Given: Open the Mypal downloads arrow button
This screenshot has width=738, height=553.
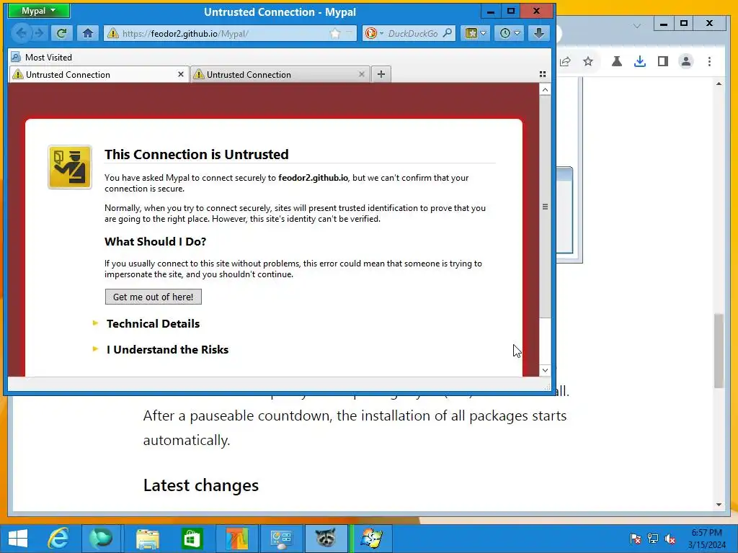Looking at the screenshot, I should click(539, 33).
